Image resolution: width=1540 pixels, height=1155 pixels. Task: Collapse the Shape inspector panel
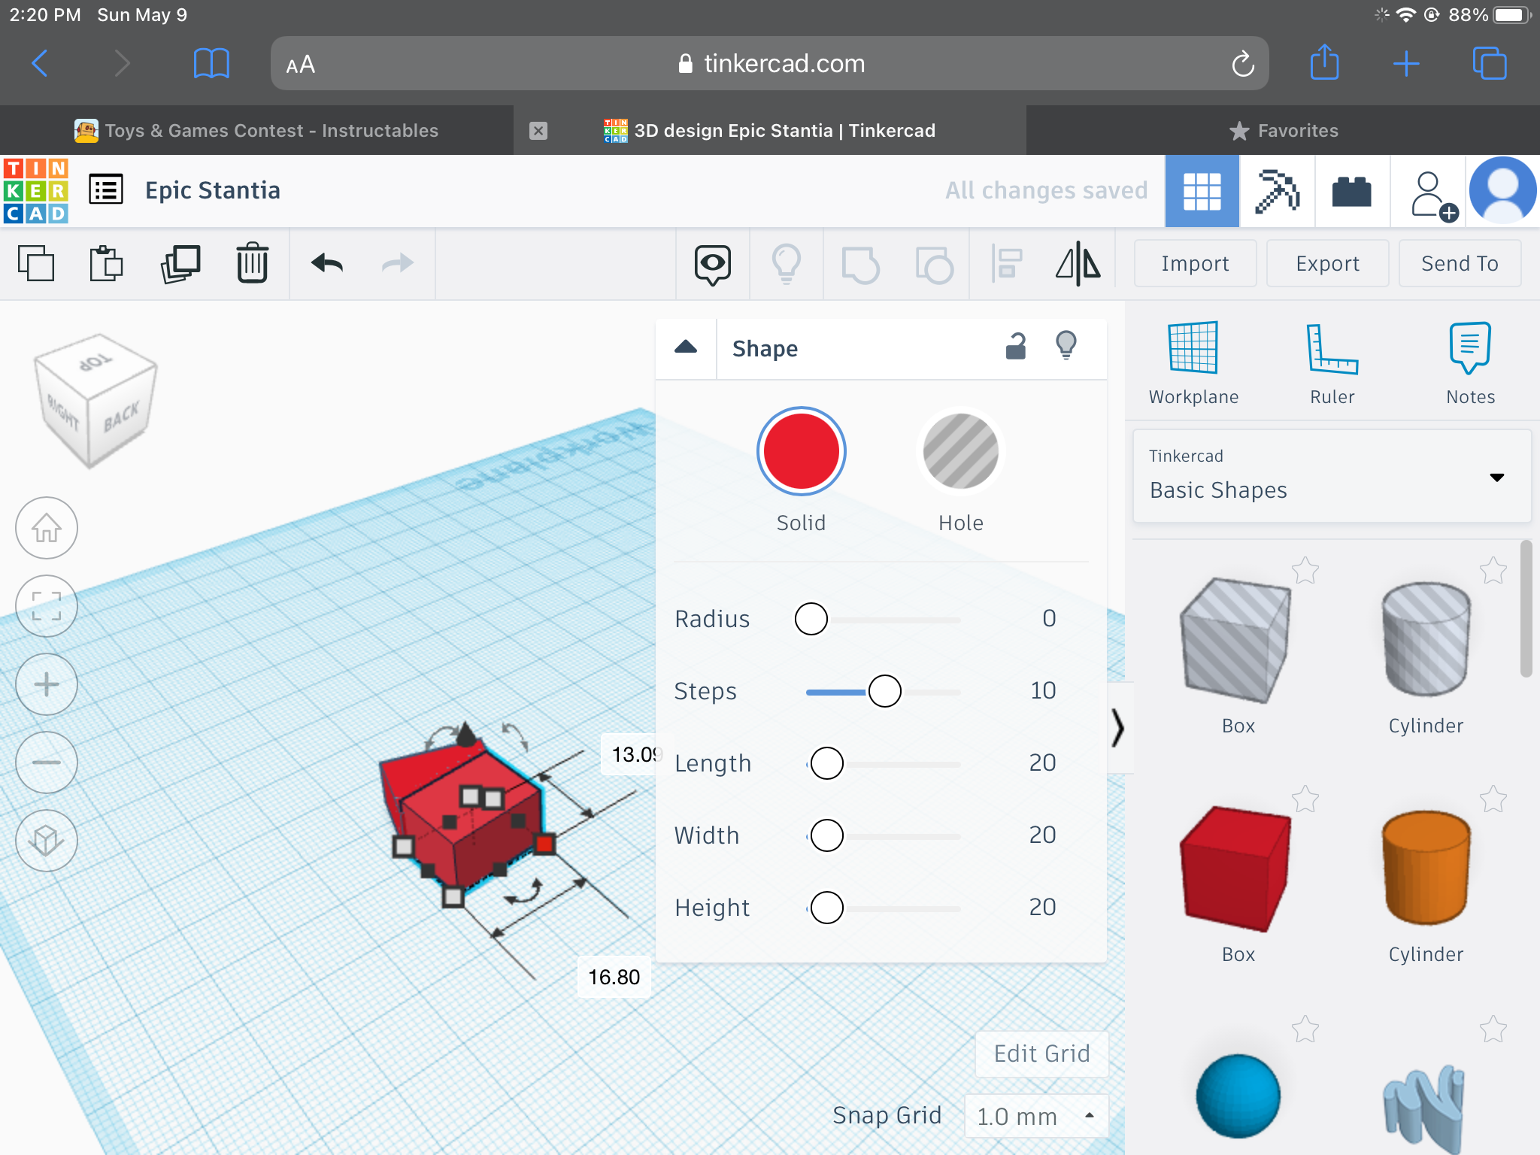685,347
